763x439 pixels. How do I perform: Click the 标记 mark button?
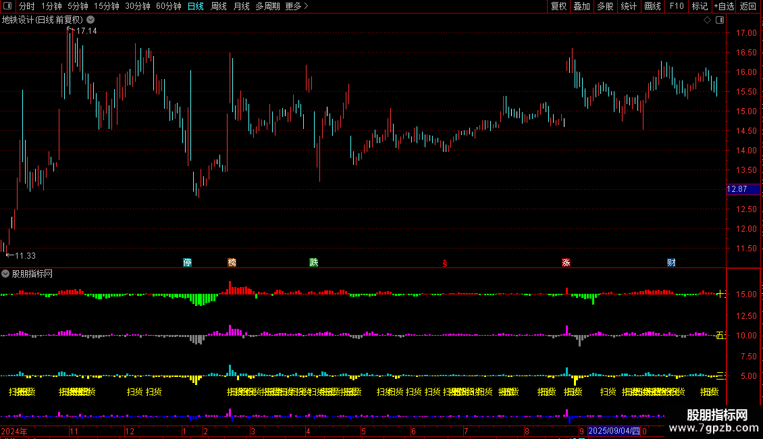(x=700, y=6)
